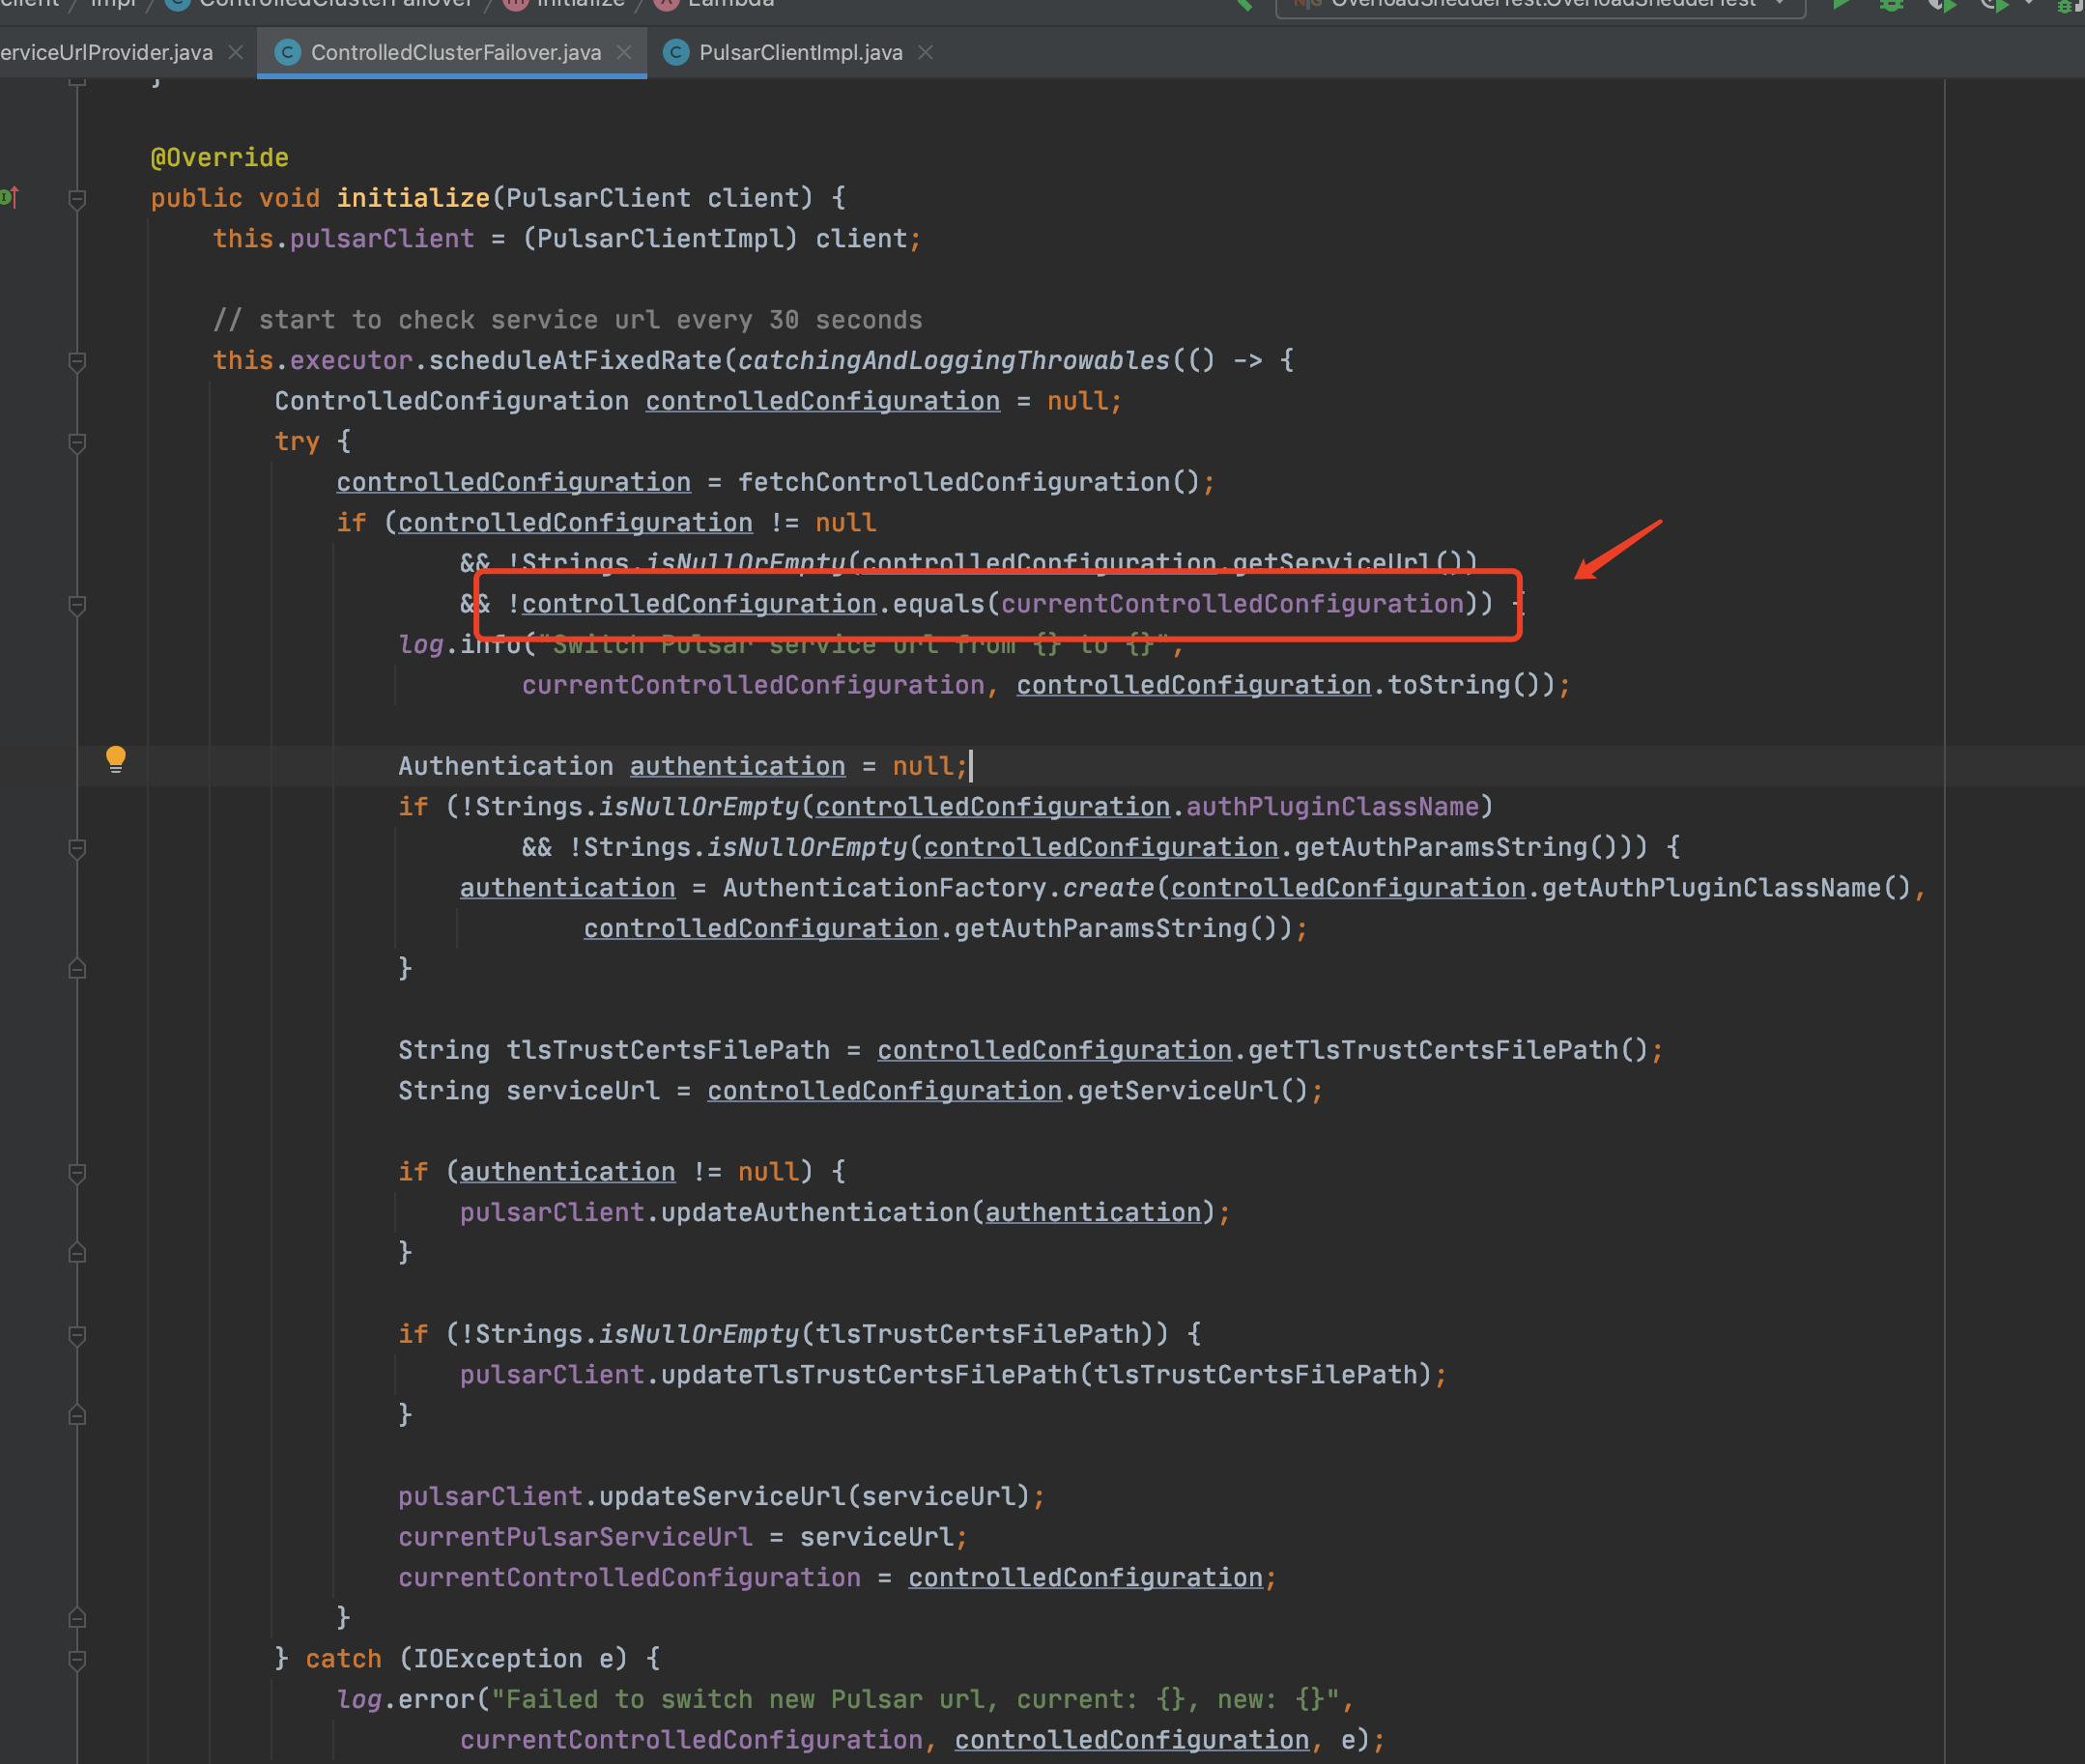The image size is (2085, 1764).
Task: Switch to the PulsarClientImpl.java tab
Action: click(800, 52)
